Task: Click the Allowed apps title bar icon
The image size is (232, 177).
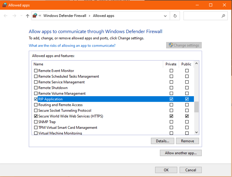Action: 4,5
